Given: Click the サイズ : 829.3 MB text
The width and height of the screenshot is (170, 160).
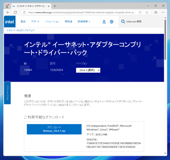Looking at the screenshot, I should point(97,134).
